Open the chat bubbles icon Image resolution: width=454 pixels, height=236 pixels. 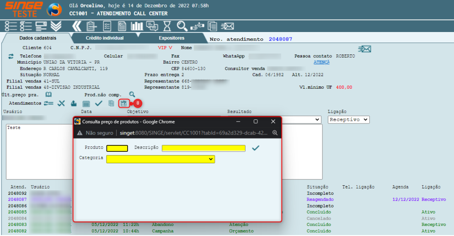[152, 27]
